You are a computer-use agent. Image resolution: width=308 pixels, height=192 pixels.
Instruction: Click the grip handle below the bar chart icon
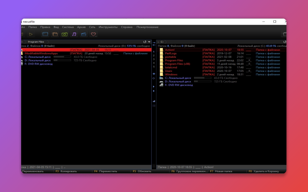(154, 106)
